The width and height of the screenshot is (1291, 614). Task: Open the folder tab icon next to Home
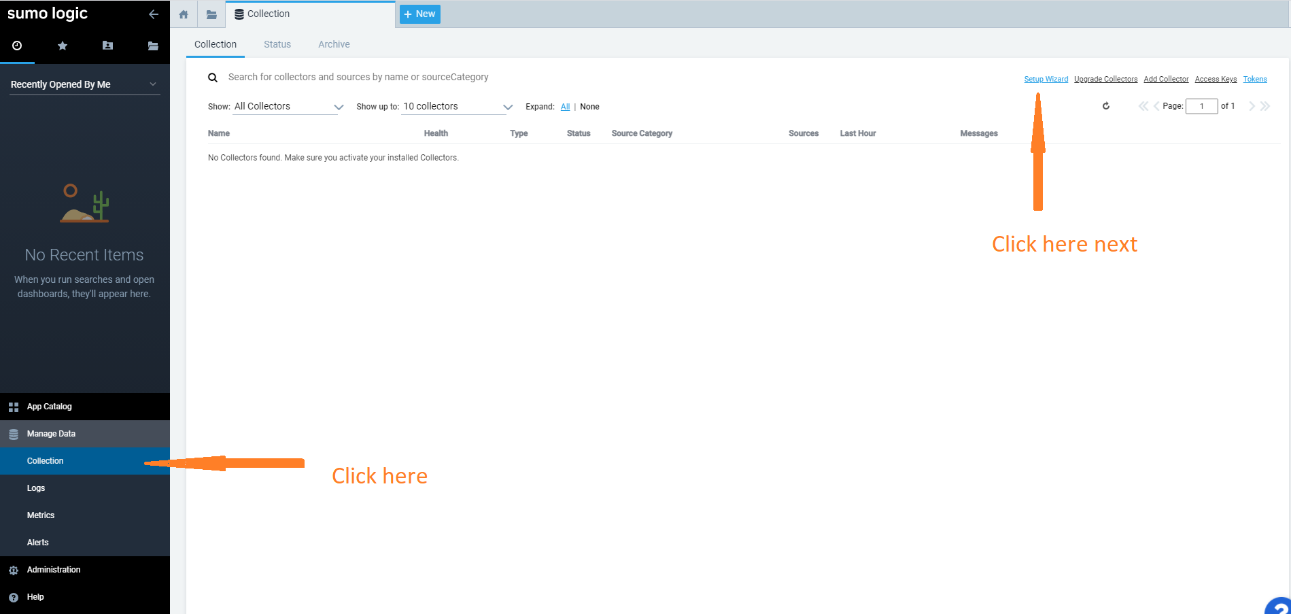(x=211, y=14)
